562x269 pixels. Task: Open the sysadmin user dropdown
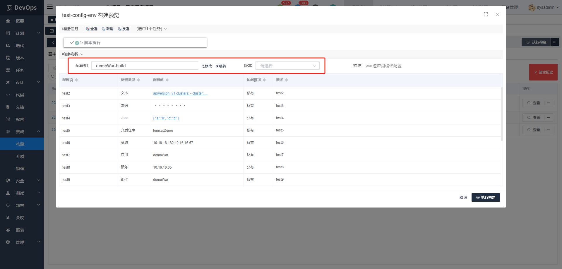[x=544, y=8]
